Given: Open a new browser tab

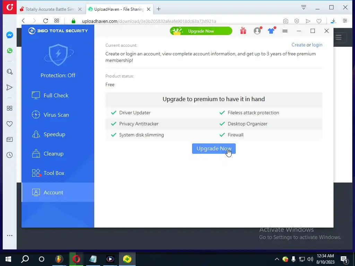Looking at the screenshot, I should point(159,9).
